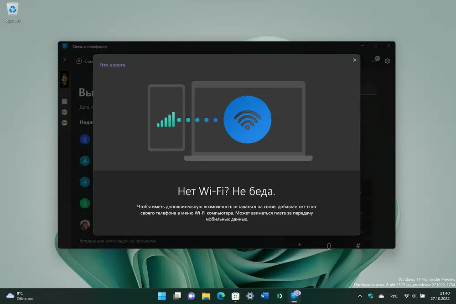Open the green circular app on taskbar
This screenshot has width=456, height=304.
[x=280, y=296]
